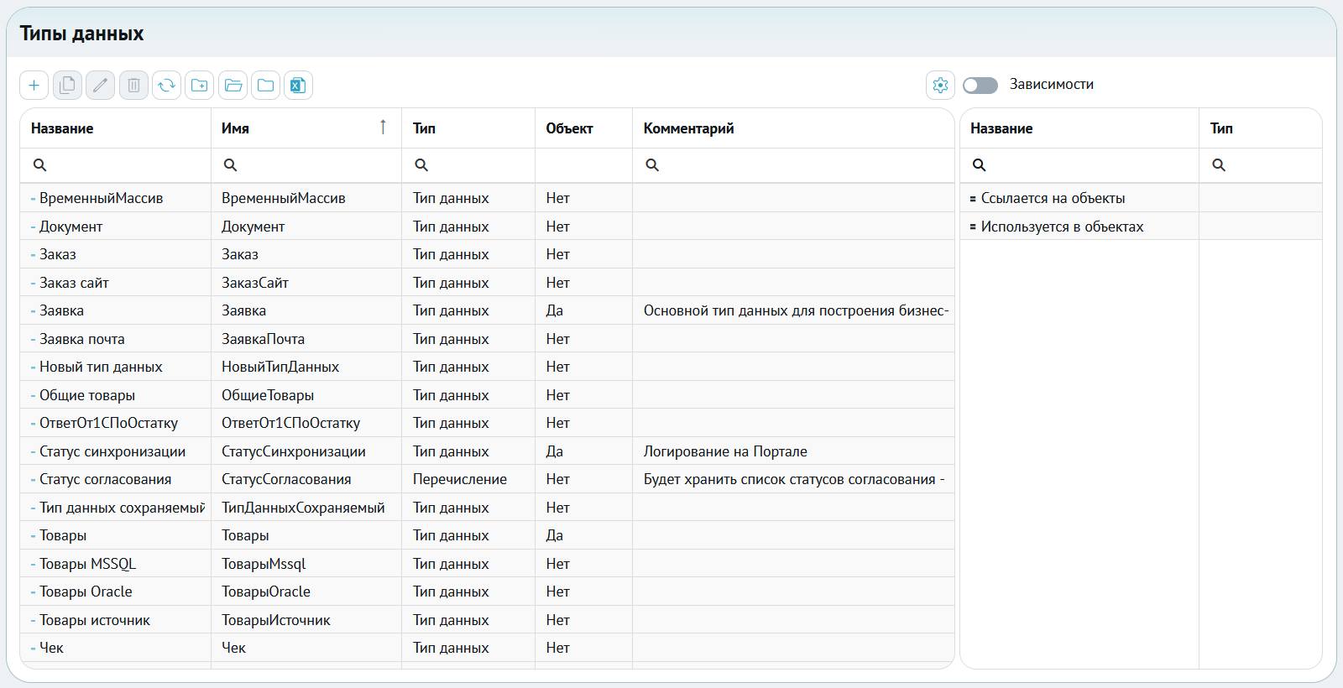This screenshot has width=1343, height=688.
Task: Click the trash delete toolbar icon
Action: 133,85
